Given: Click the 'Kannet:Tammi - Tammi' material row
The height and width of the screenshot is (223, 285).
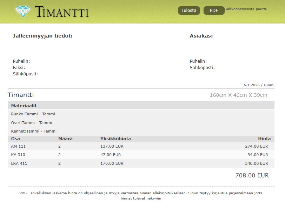Looking at the screenshot, I should coord(34,131).
